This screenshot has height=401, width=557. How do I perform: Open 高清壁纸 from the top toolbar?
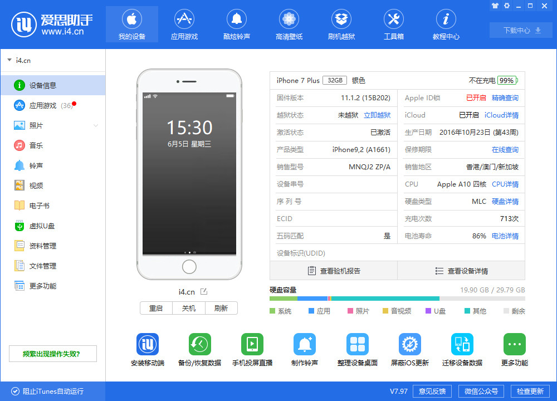coord(289,24)
